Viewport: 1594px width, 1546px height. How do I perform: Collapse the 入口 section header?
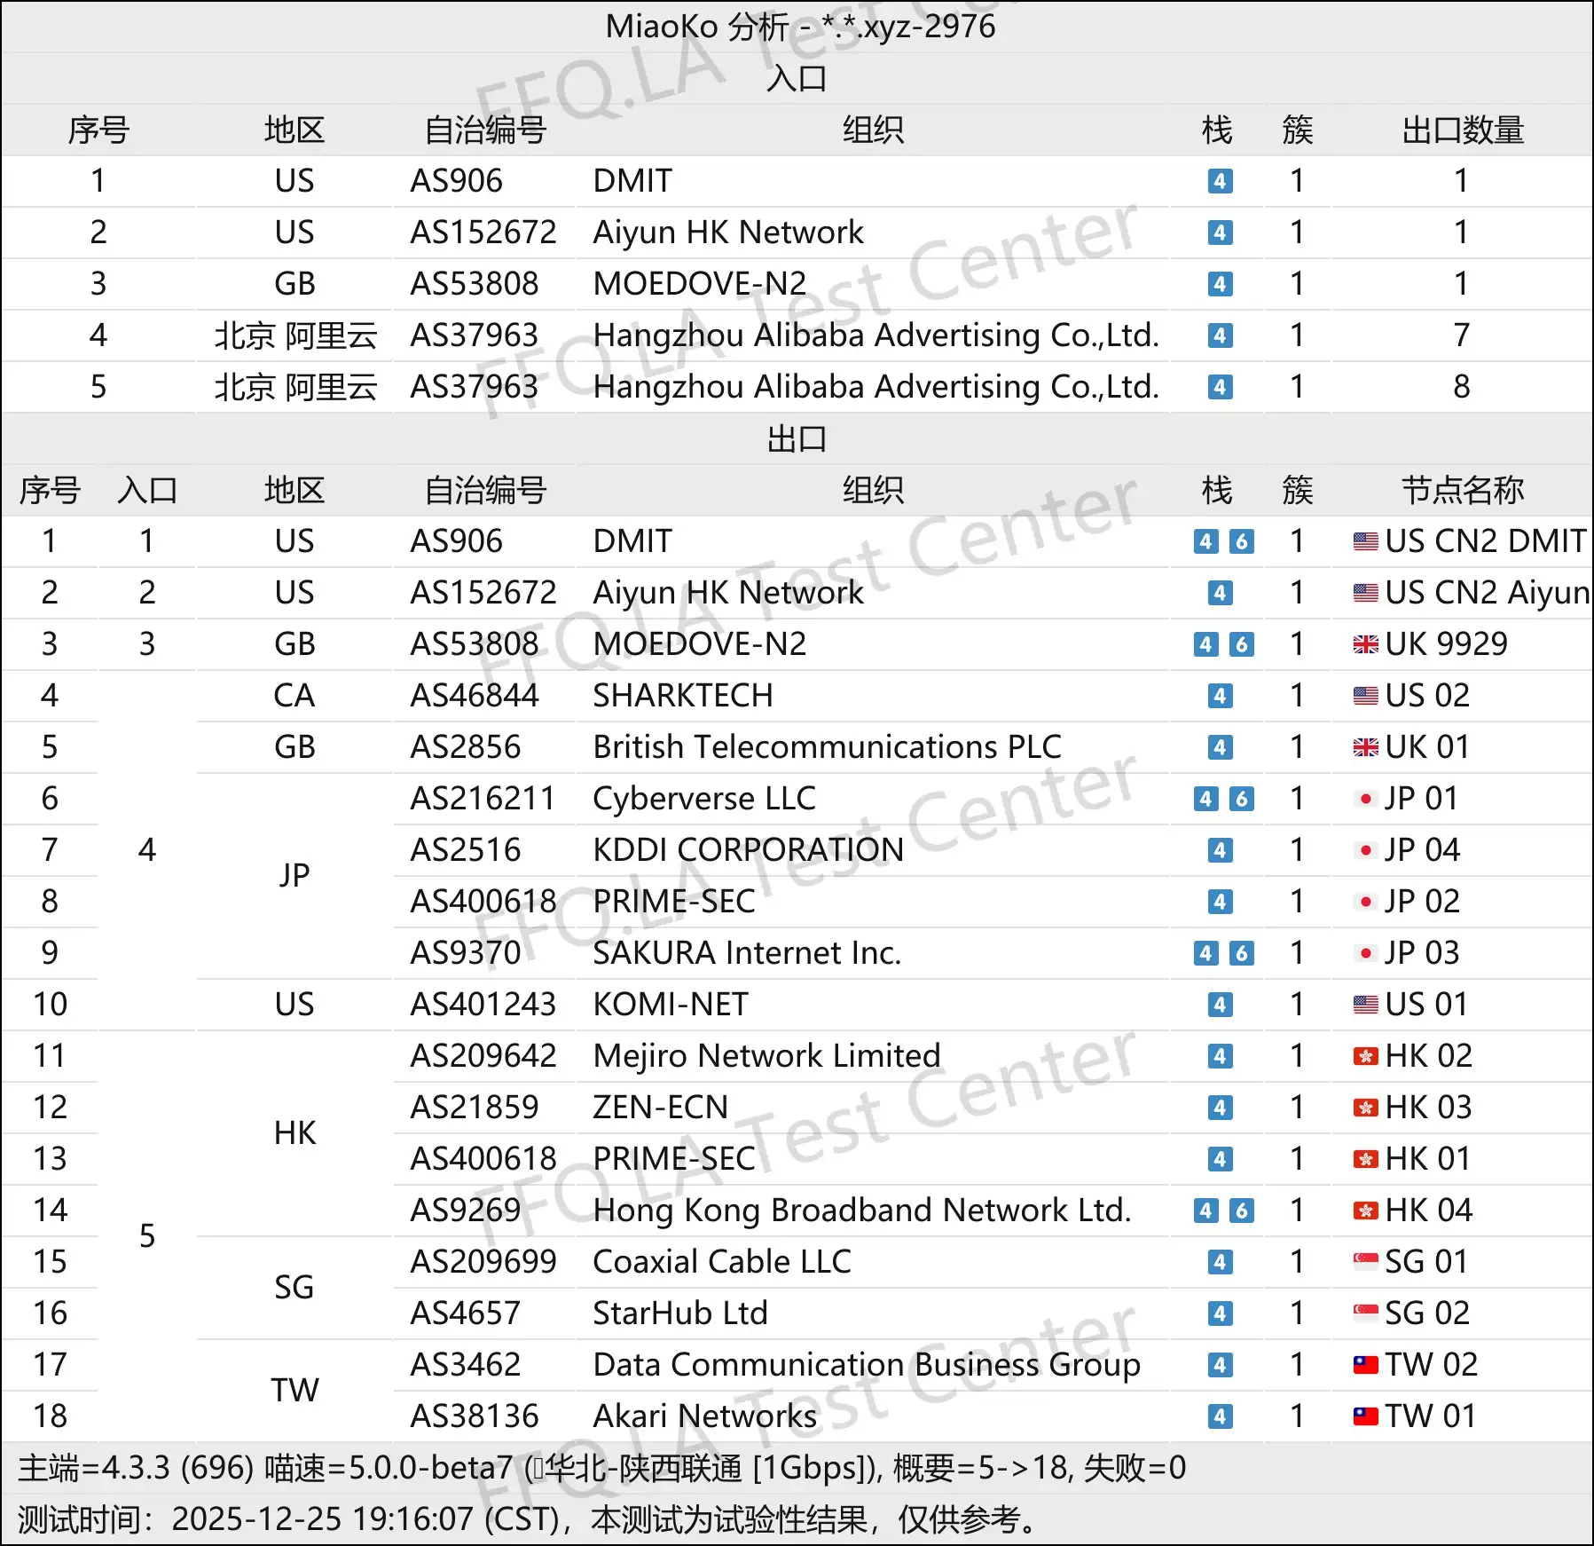pyautogui.click(x=797, y=78)
